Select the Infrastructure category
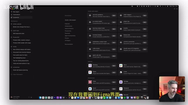Screen dimensions: 188x105 68,26
